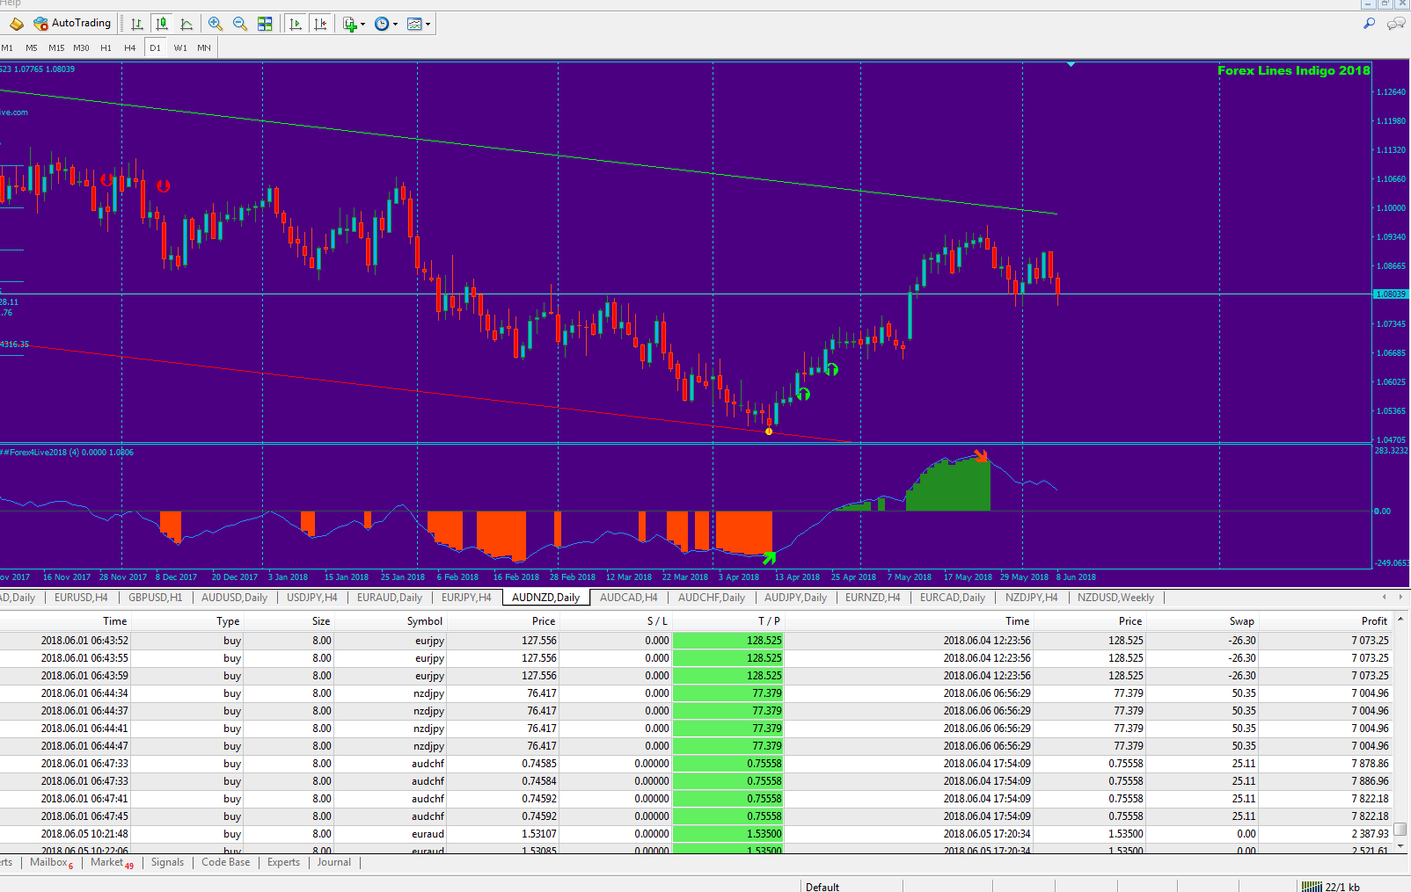1411x892 pixels.
Task: Switch chart to bar chart mode
Action: pyautogui.click(x=137, y=24)
